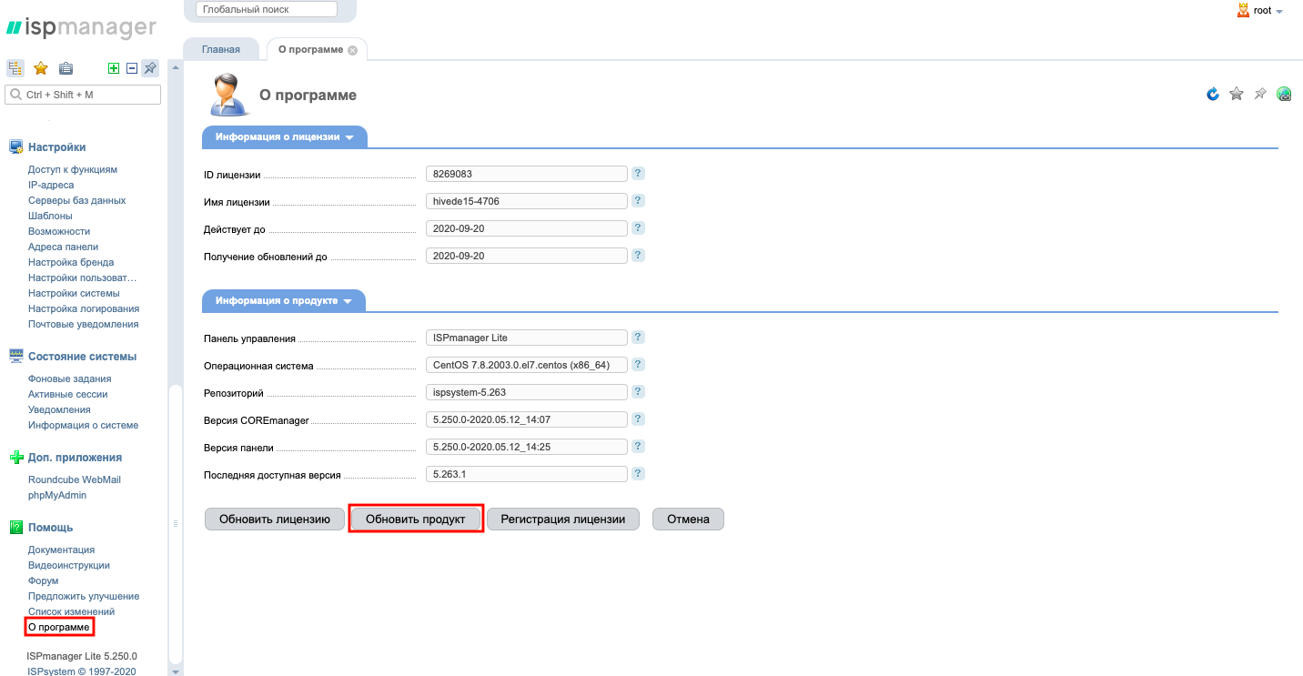The width and height of the screenshot is (1303, 676).
Task: Show help for Репозиторий field
Action: click(638, 391)
